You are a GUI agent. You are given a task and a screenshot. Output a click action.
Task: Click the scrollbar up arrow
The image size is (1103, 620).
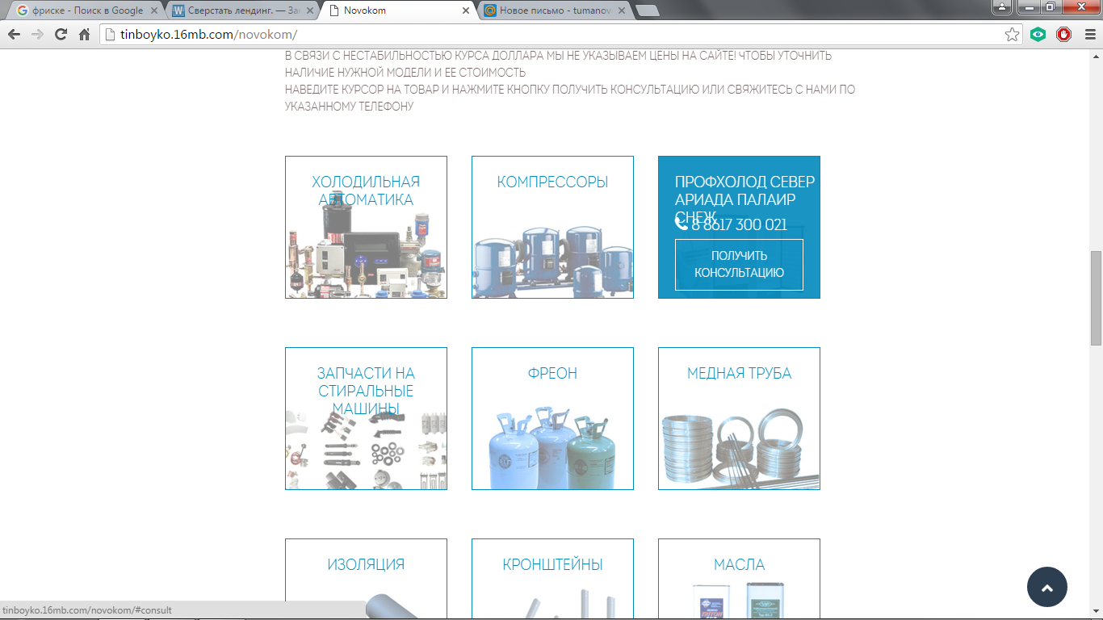[1096, 56]
